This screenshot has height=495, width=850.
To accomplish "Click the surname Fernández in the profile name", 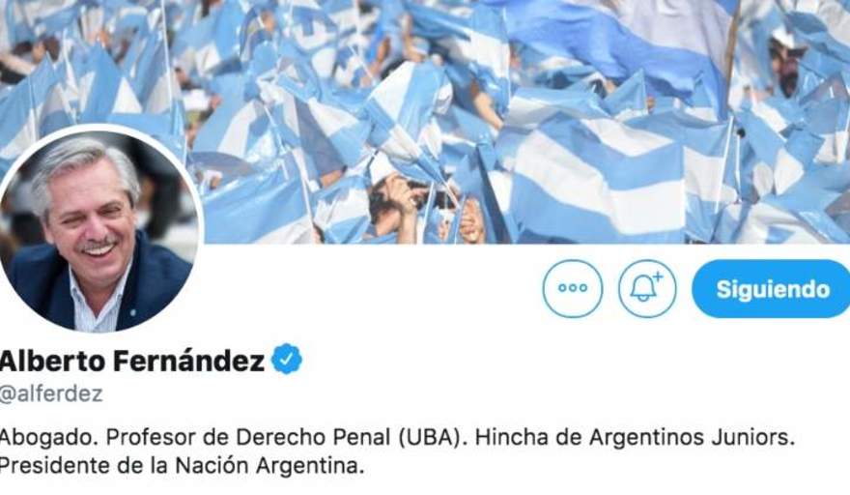I will 188,361.
